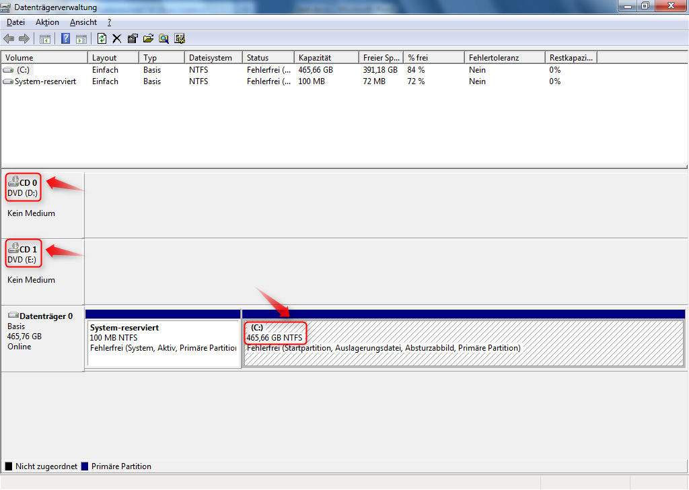
Task: Click the Delete (X) toolbar icon
Action: [116, 38]
